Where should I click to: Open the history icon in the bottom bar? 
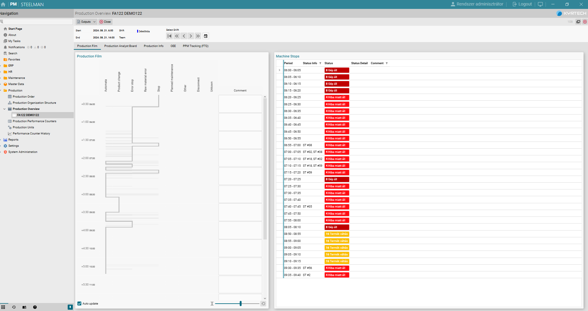pos(14,307)
